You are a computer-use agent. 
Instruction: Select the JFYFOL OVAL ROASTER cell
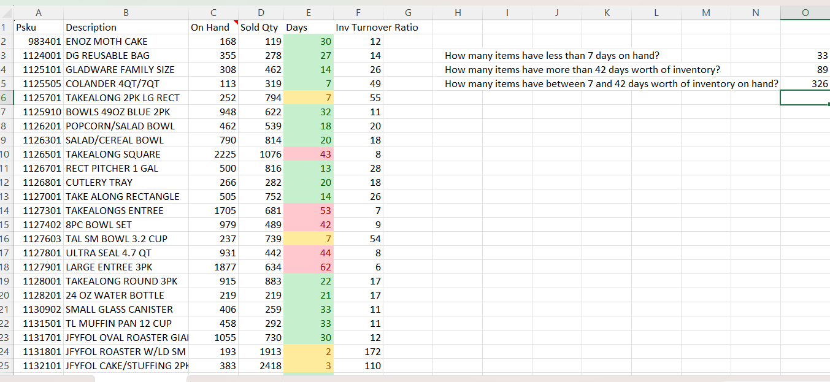[x=126, y=337]
